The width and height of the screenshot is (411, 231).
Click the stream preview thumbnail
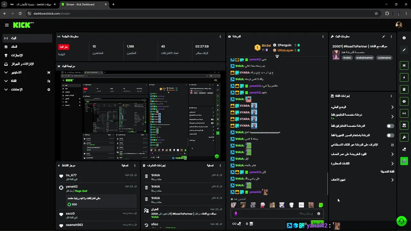(141, 115)
